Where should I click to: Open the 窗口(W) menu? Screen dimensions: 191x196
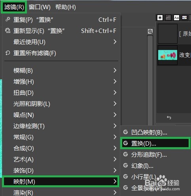click(x=40, y=7)
